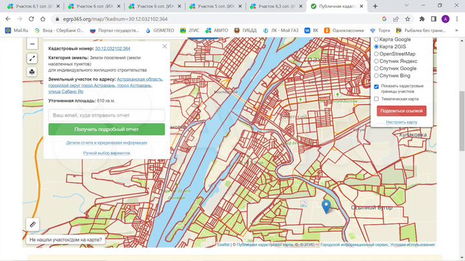This screenshot has height=261, width=465.
Task: Click the map zoom out minus button
Action: (x=32, y=44)
